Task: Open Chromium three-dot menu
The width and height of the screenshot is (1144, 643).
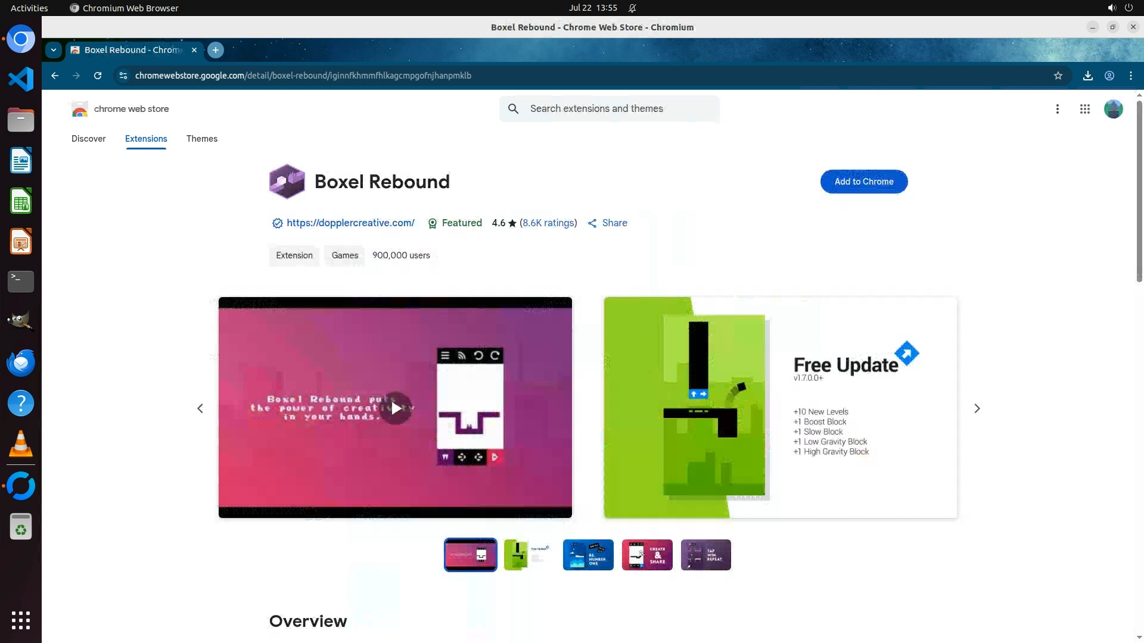Action: coord(1130,76)
